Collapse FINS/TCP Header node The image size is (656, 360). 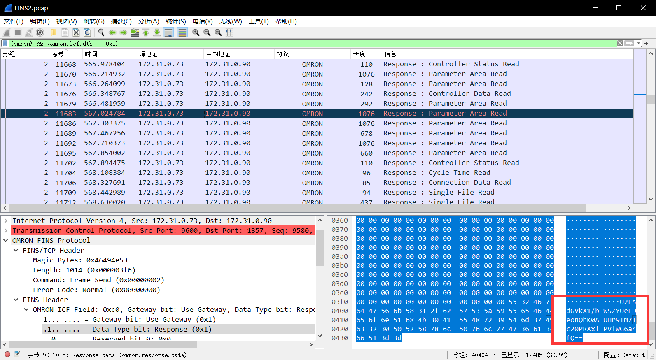16,250
